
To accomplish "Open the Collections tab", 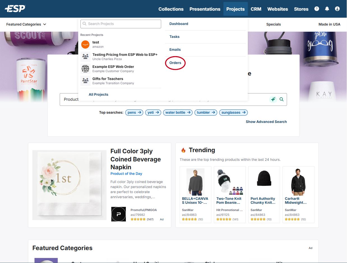I will pos(171,9).
